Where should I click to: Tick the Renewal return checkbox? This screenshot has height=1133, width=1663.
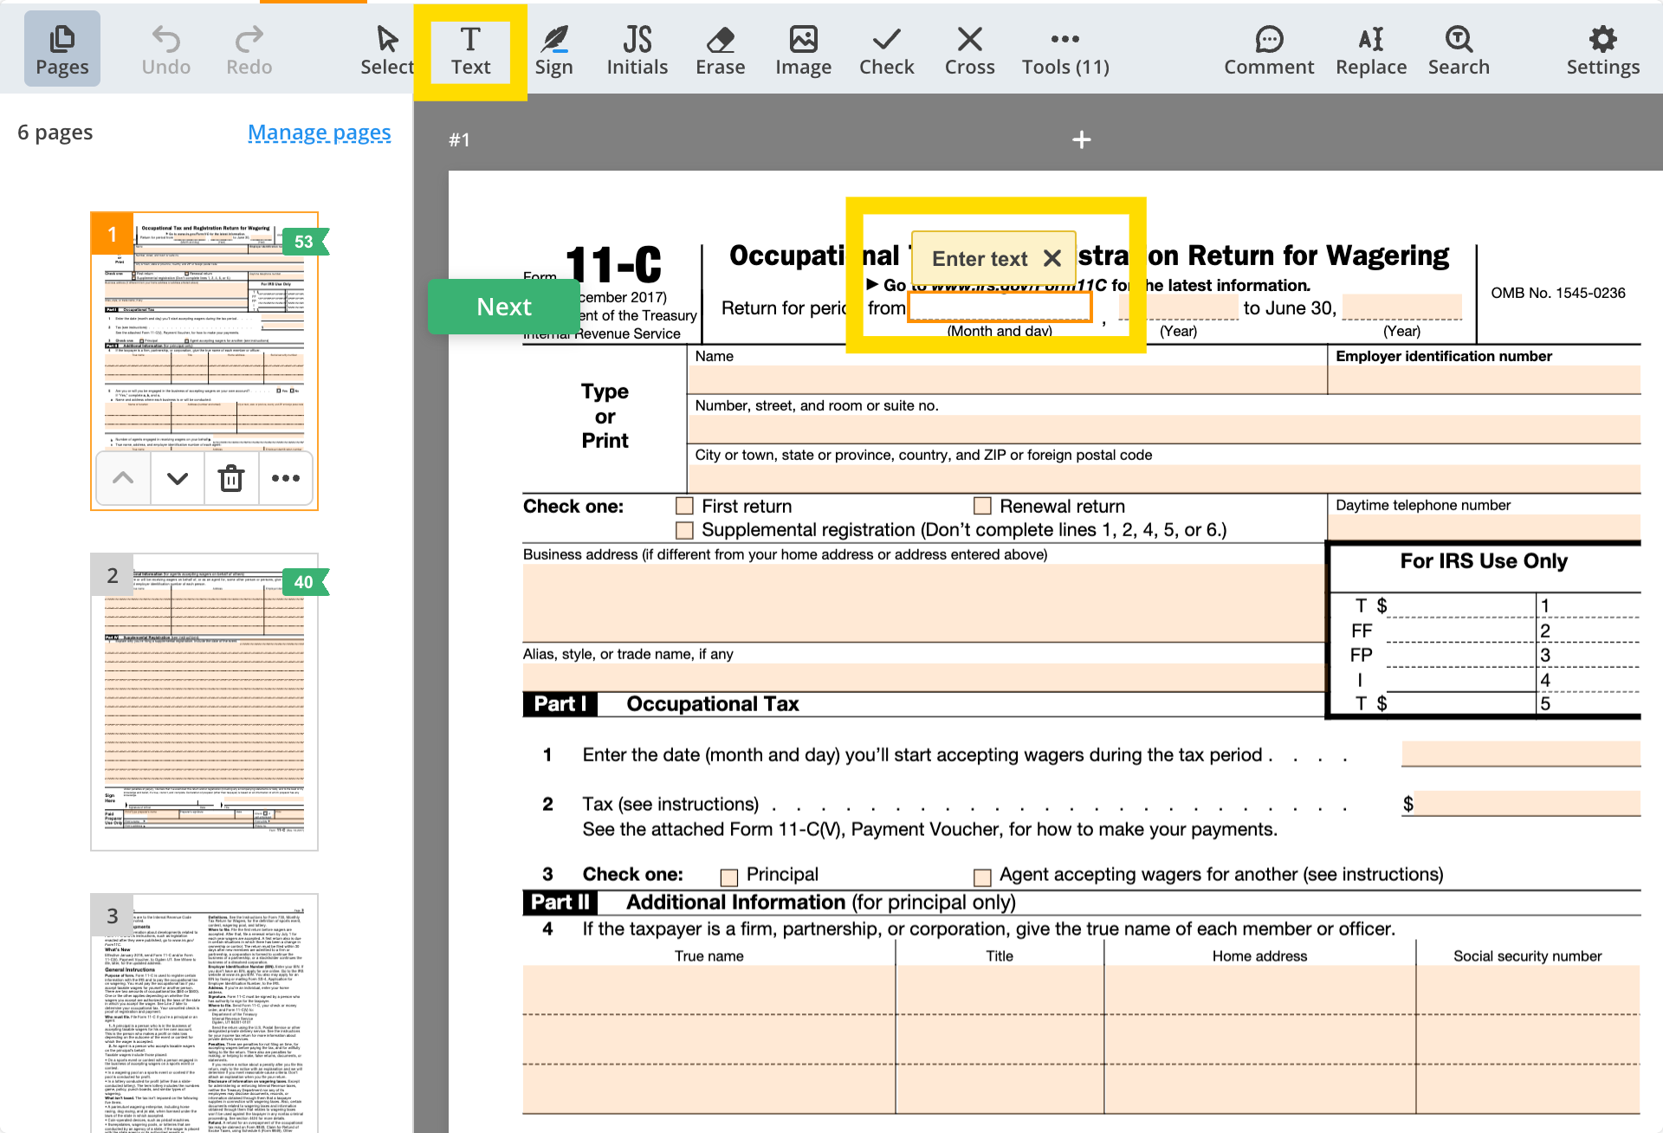point(982,506)
